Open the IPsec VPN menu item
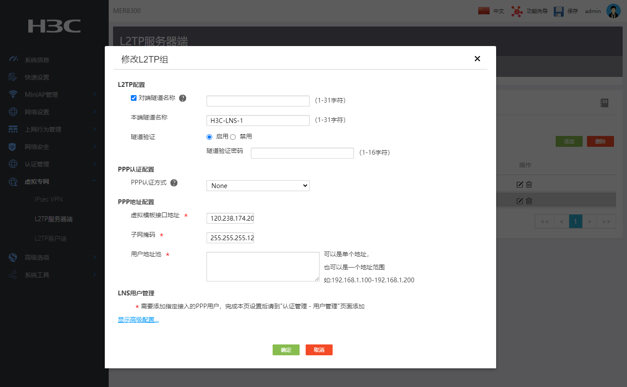Viewport: 627px width, 387px height. pyautogui.click(x=49, y=199)
